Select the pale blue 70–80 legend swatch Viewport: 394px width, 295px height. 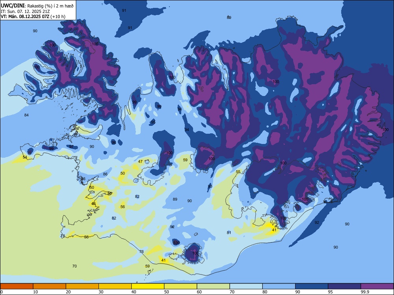pos(246,286)
